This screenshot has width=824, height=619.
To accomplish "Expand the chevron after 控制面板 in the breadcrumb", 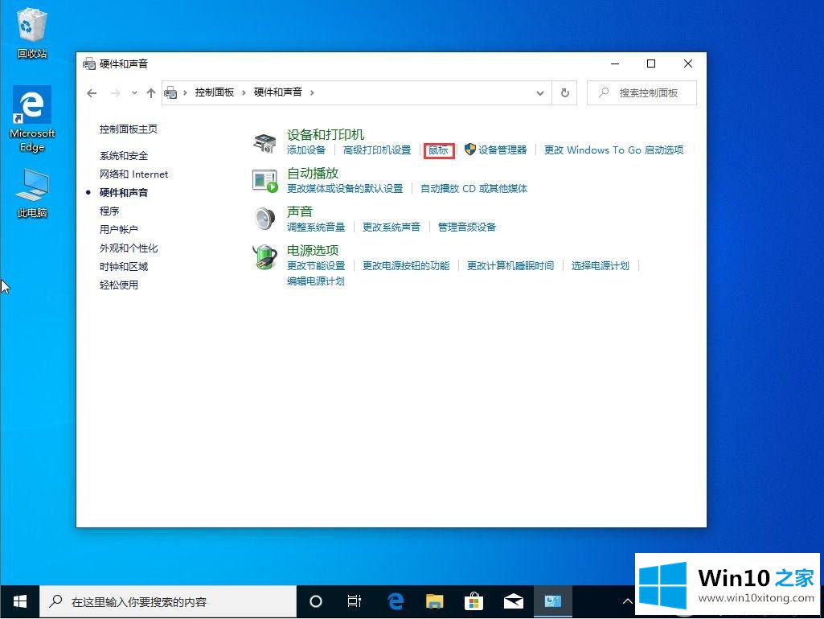I will click(244, 93).
